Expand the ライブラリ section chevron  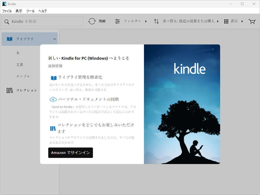(x=54, y=39)
